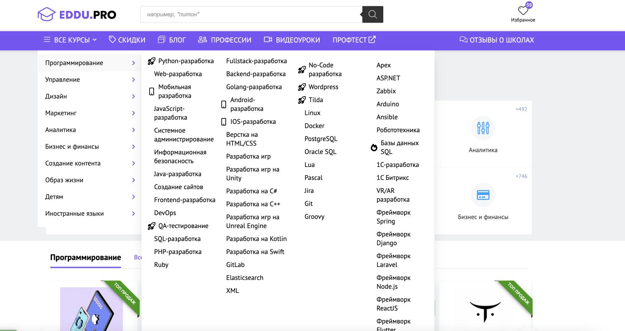Open the Скидки menu item
The image size is (625, 331).
tap(127, 40)
